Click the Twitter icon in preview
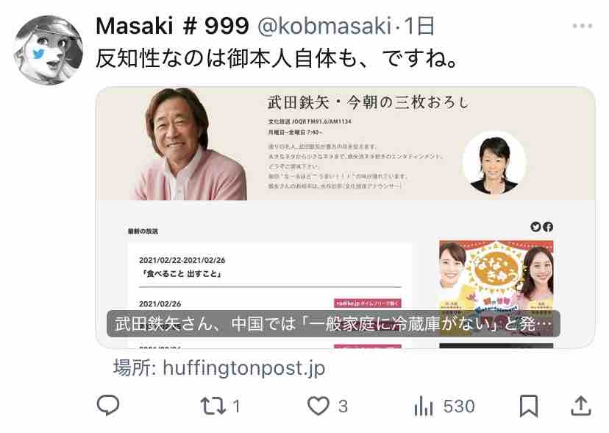This screenshot has width=609, height=433. coord(535,227)
